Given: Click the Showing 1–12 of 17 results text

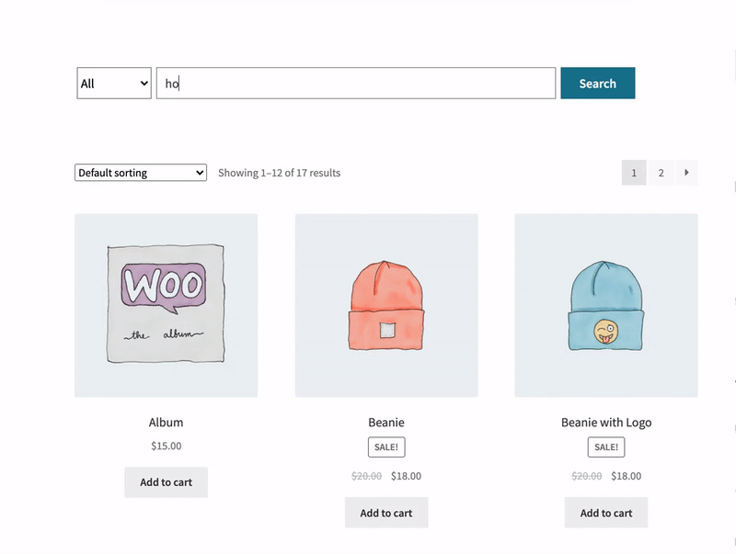Looking at the screenshot, I should (279, 173).
